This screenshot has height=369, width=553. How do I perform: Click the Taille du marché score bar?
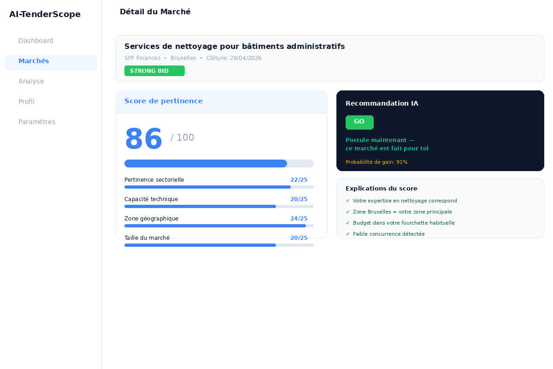(x=219, y=245)
